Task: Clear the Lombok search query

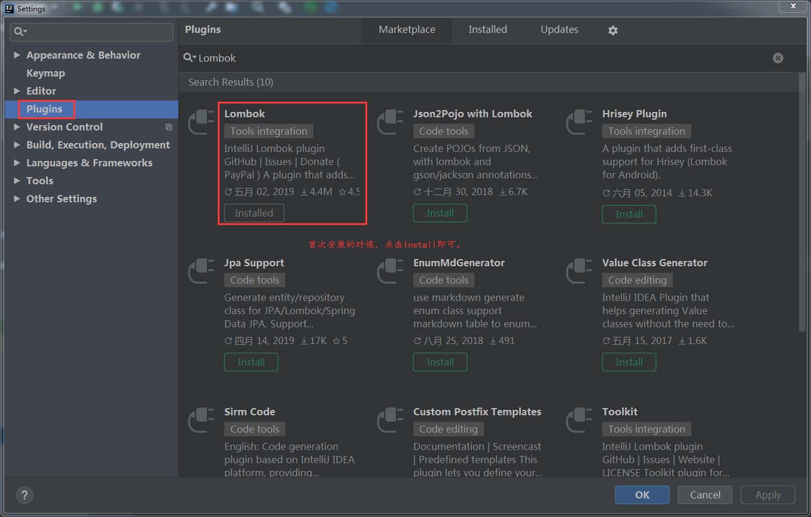Action: pyautogui.click(x=778, y=58)
